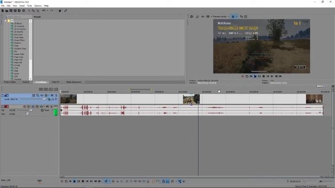Click the Insert Region icon in bottom toolbar
The height and width of the screenshot is (188, 335).
(158, 181)
